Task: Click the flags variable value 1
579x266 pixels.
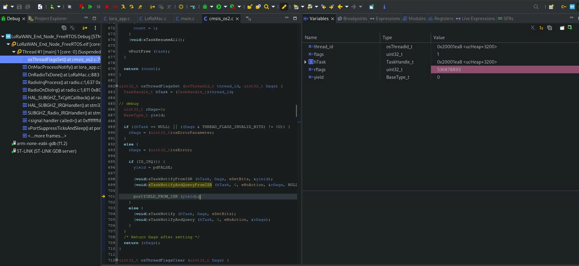Action: pos(438,54)
